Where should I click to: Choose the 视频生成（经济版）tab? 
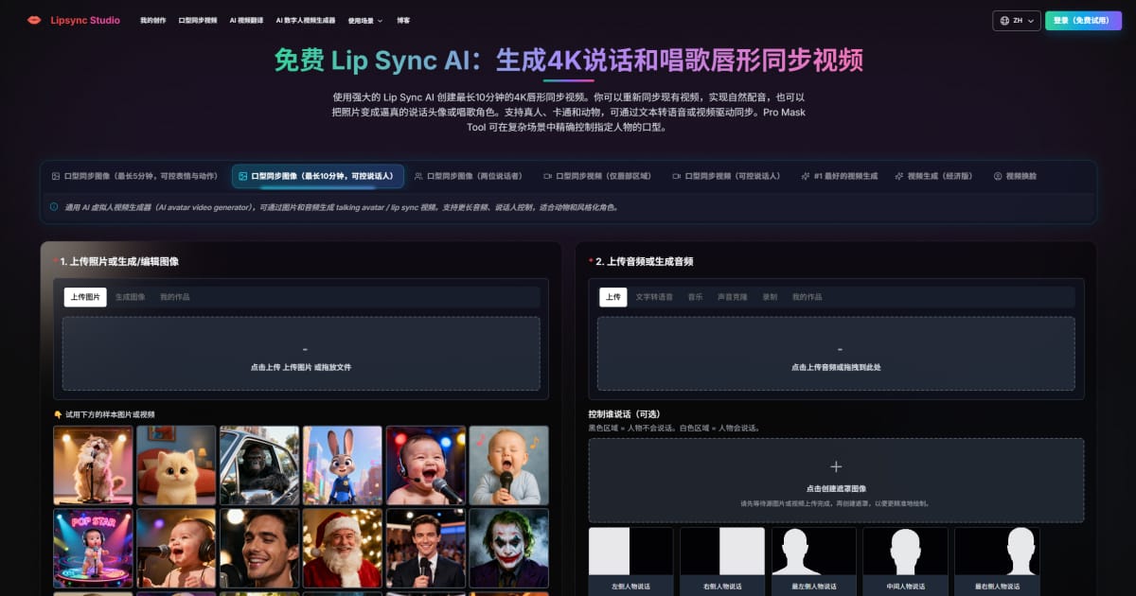click(934, 176)
